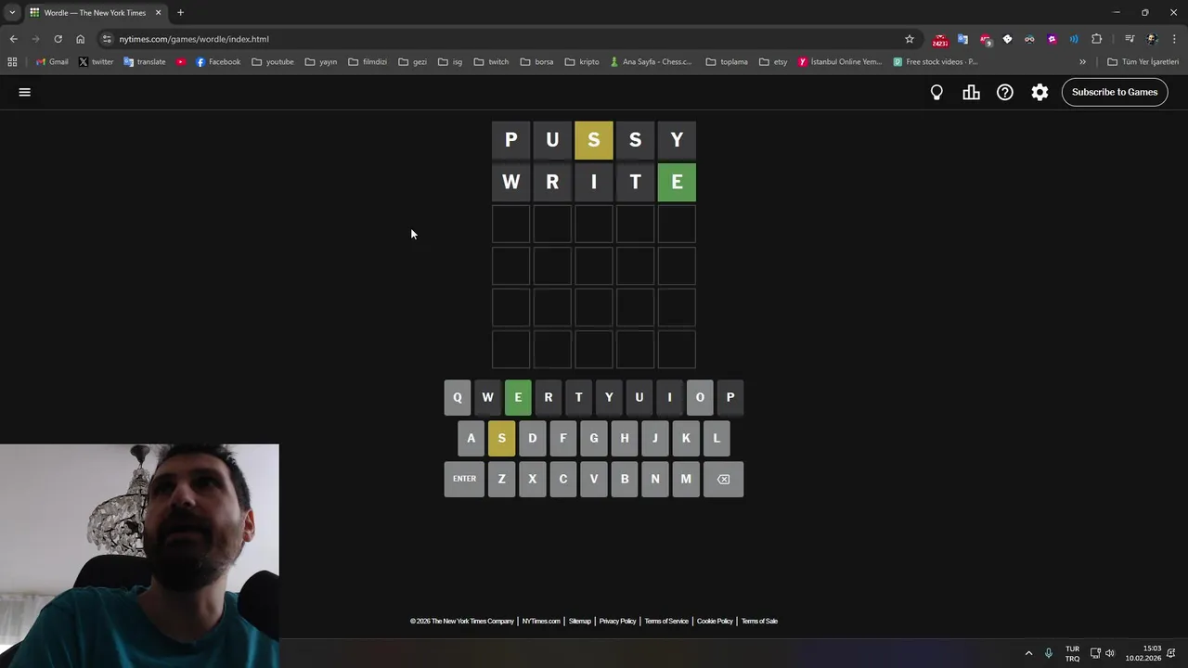Show hidden system tray icons

tap(1028, 653)
